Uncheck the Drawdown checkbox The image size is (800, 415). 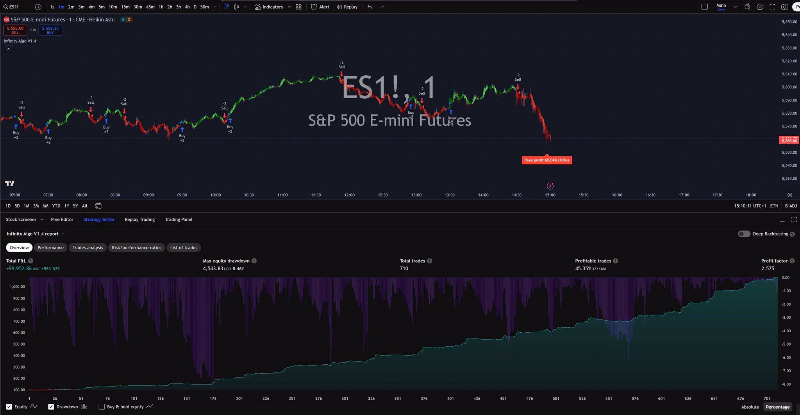(51, 406)
